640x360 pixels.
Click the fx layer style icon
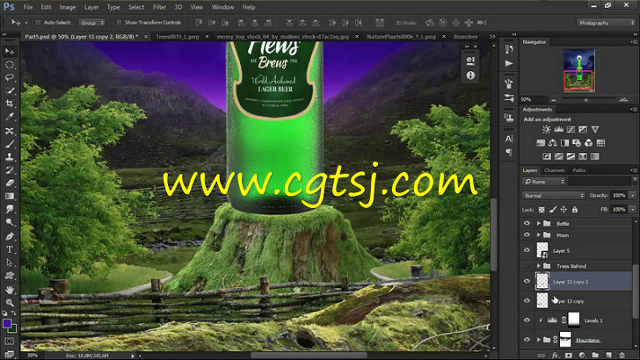pyautogui.click(x=555, y=355)
